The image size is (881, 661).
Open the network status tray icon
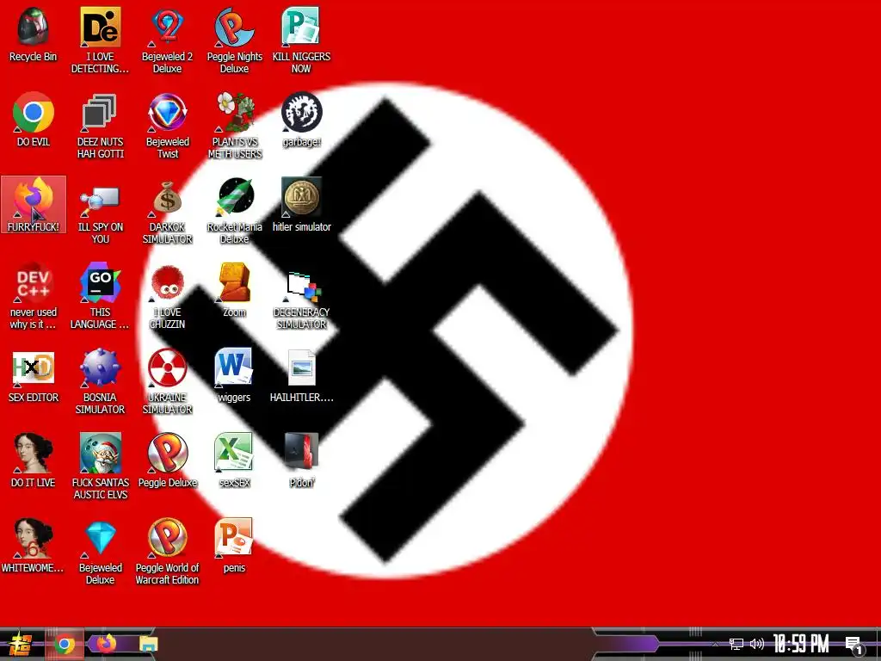[736, 644]
